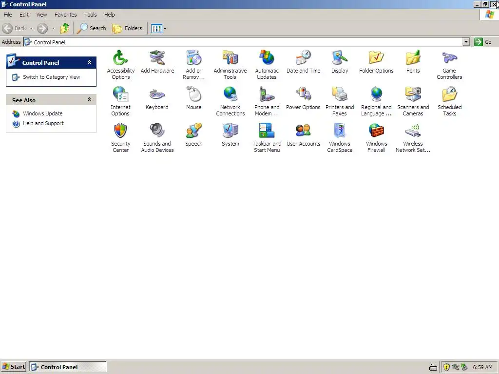Click the Security shield tray icon
Image resolution: width=499 pixels, height=374 pixels.
(x=446, y=367)
